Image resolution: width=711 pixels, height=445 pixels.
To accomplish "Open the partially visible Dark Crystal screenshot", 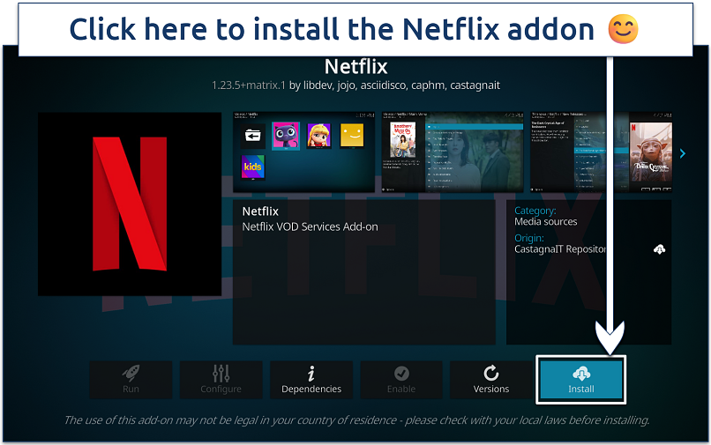I will tap(651, 152).
